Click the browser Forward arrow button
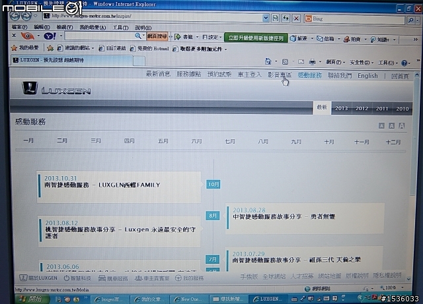423x304 pixels. (26, 16)
